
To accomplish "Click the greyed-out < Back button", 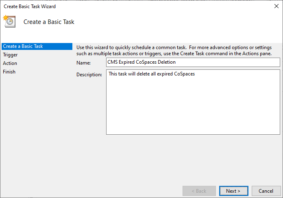I will coord(199,191).
